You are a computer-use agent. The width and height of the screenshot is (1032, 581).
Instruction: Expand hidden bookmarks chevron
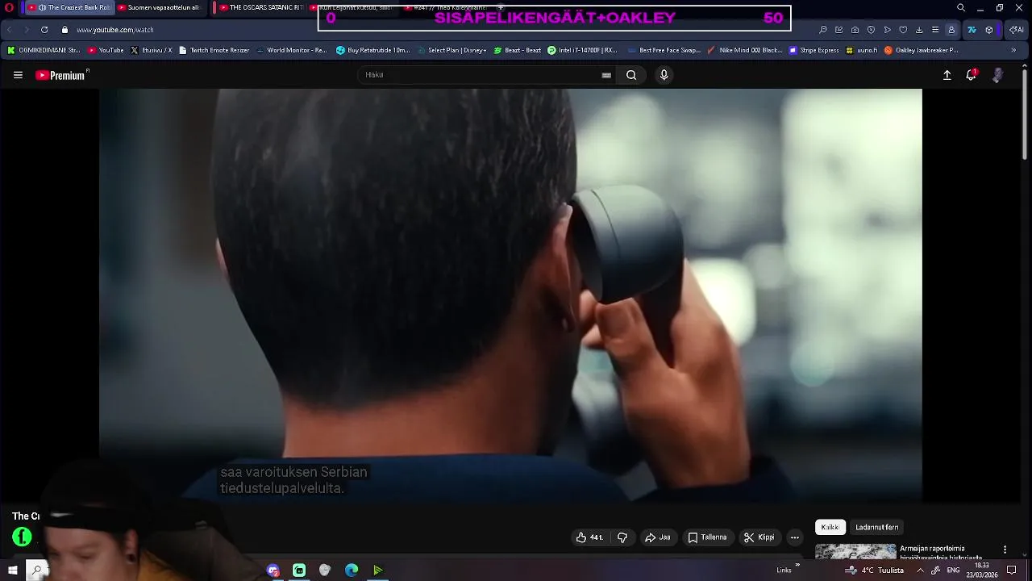click(x=1015, y=50)
